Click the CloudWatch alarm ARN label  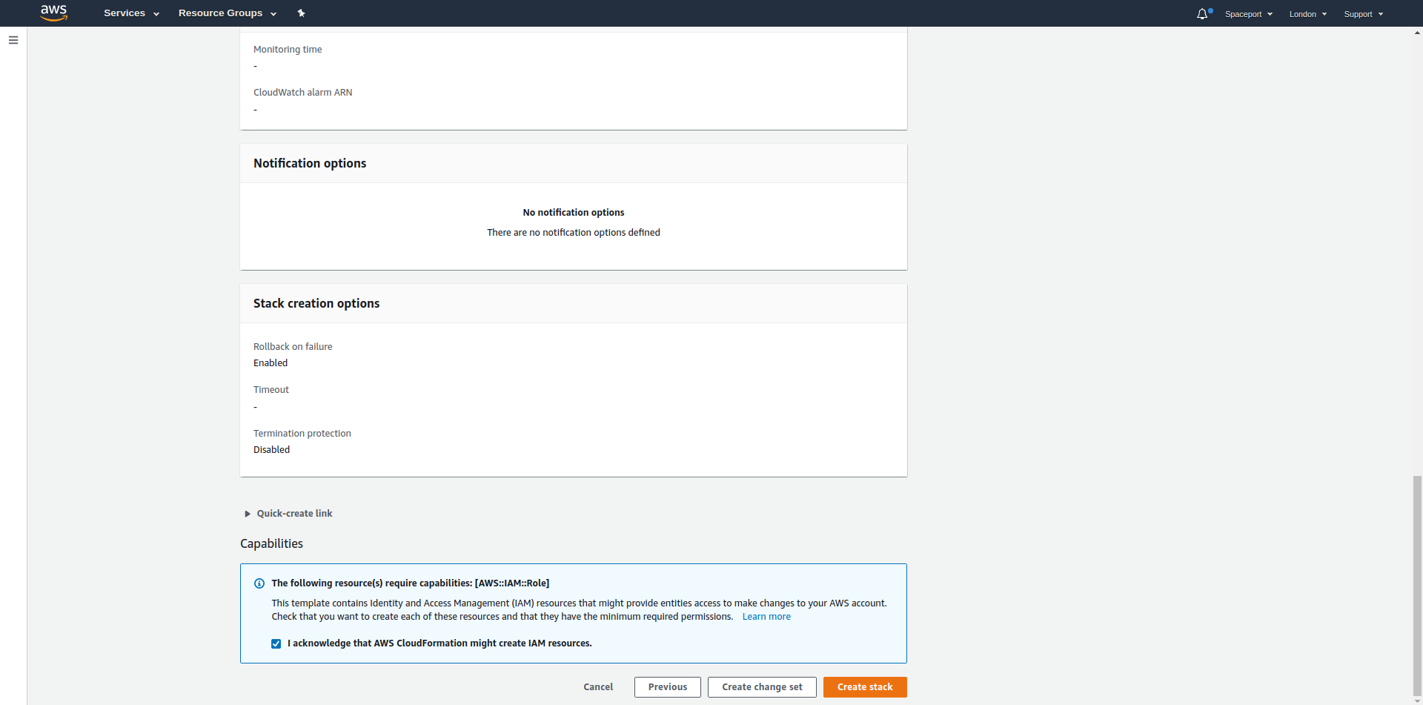[303, 93]
